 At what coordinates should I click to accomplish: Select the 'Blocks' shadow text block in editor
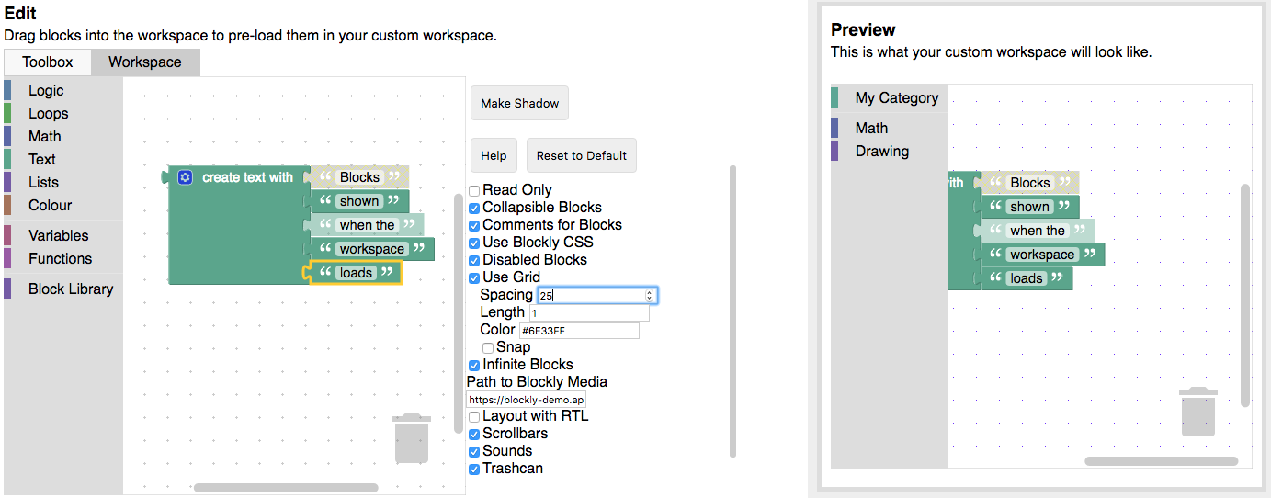359,177
